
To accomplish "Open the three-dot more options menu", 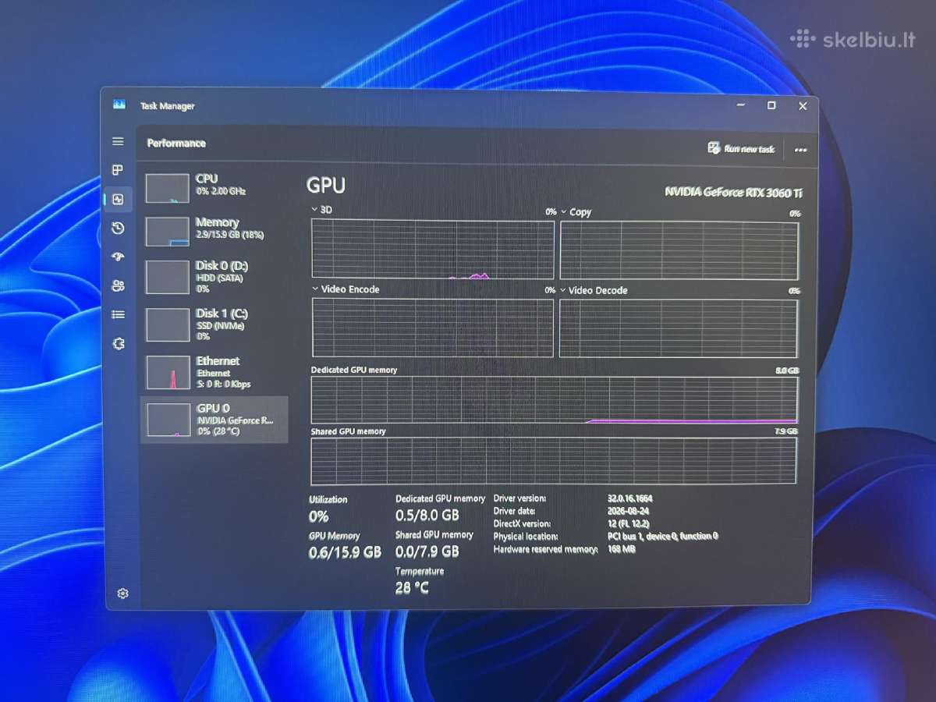I will [x=800, y=150].
